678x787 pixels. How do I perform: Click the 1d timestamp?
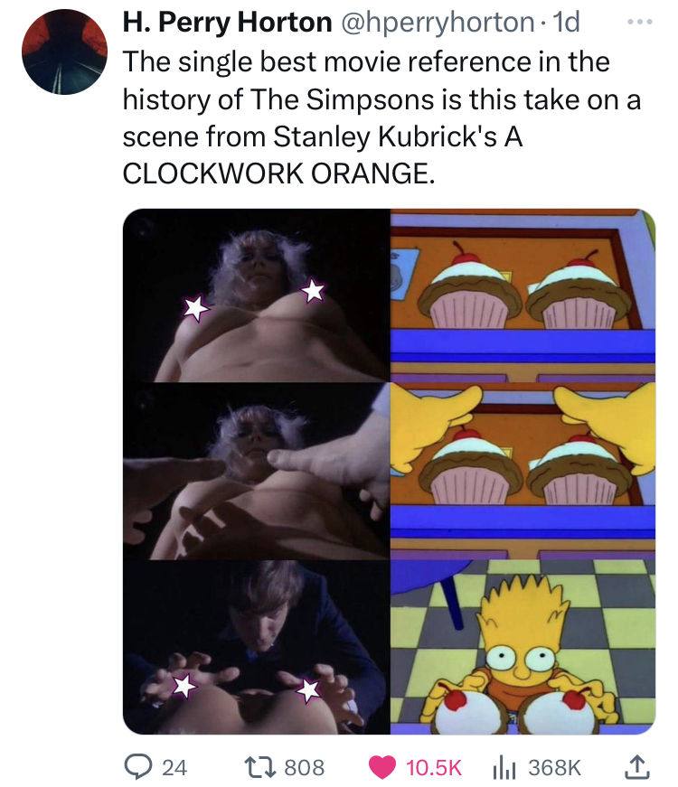[x=566, y=22]
